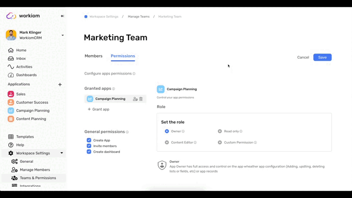Open the Home icon in sidebar
The height and width of the screenshot is (198, 352).
(x=11, y=50)
